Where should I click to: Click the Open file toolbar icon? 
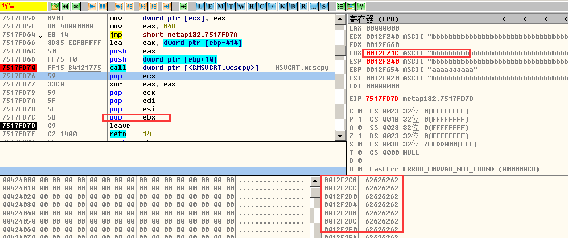click(55, 7)
